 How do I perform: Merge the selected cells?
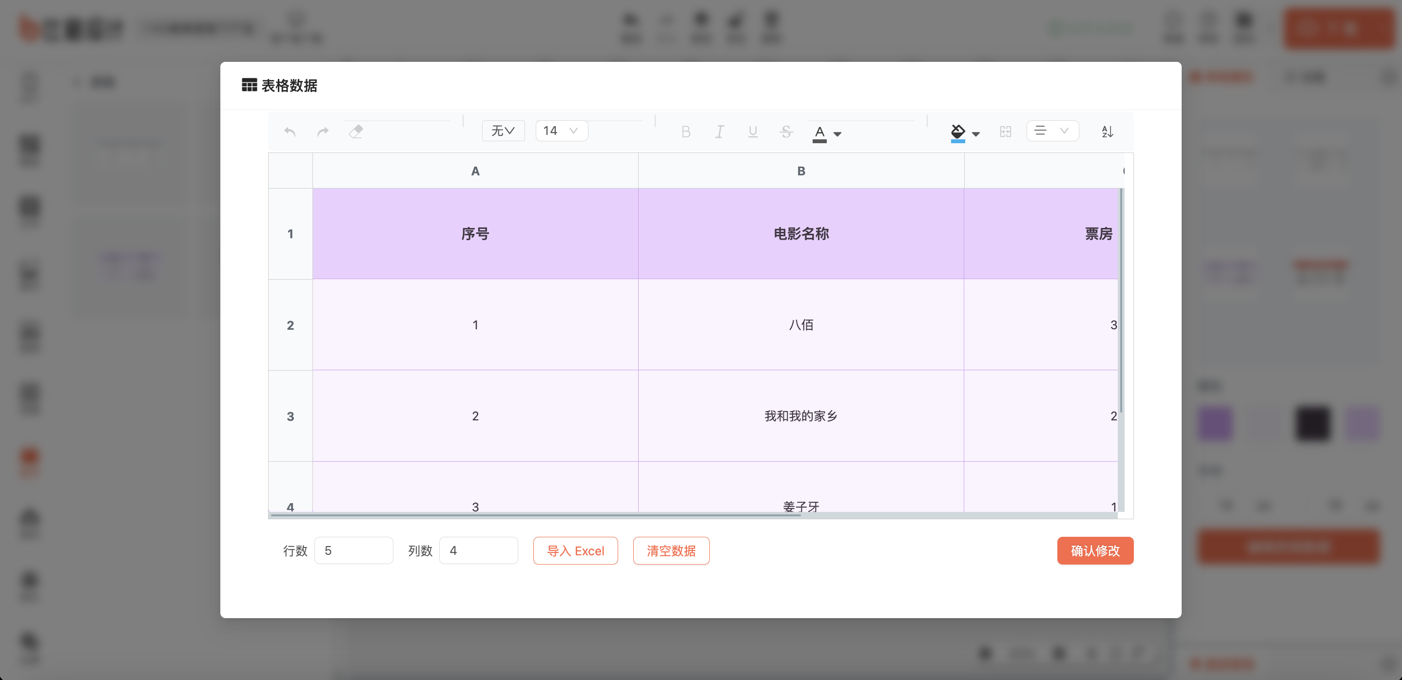point(1005,132)
